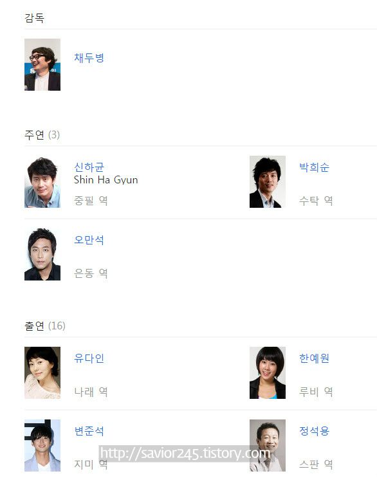Open 오만석 actor name link
377x478 pixels.
[89, 240]
